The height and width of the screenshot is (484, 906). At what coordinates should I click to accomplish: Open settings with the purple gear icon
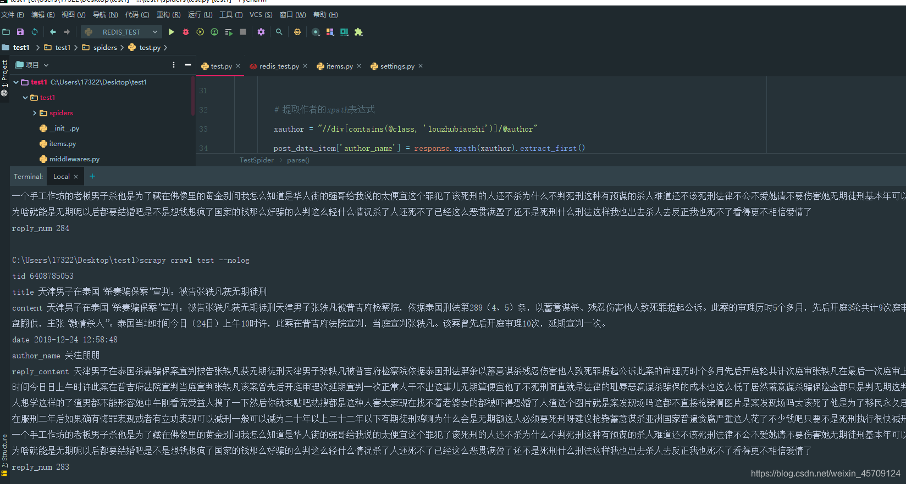point(261,32)
